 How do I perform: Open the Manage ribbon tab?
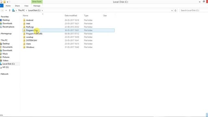pyautogui.click(x=37, y=6)
